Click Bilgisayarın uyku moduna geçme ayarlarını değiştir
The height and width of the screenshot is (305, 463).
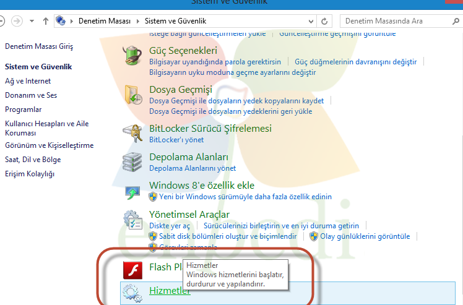pyautogui.click(x=232, y=72)
